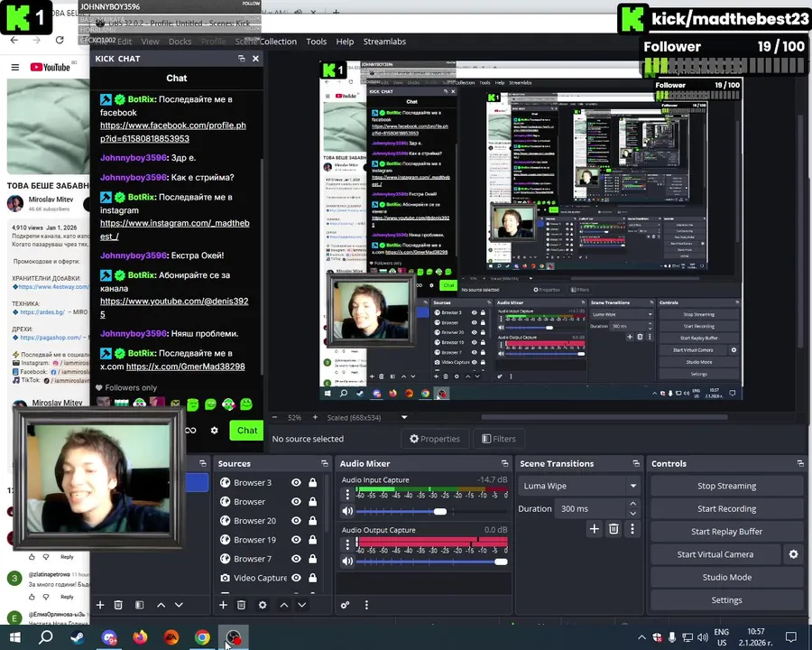
Task: Open OBS Settings button
Action: pyautogui.click(x=726, y=599)
